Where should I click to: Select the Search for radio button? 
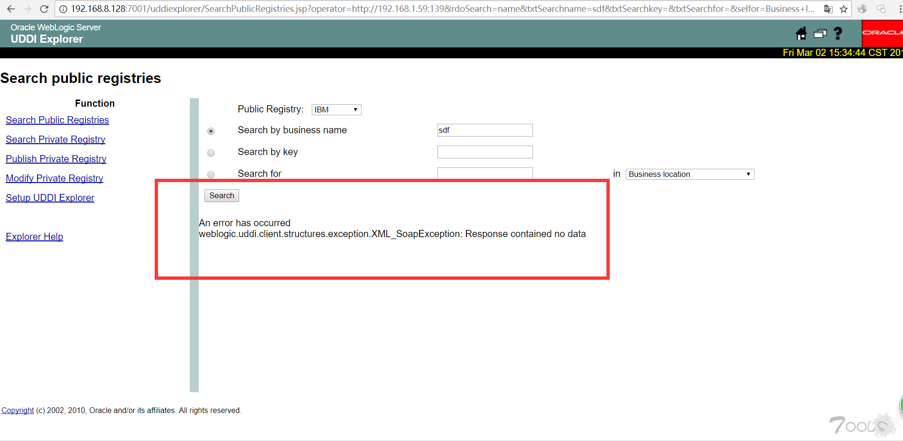211,175
